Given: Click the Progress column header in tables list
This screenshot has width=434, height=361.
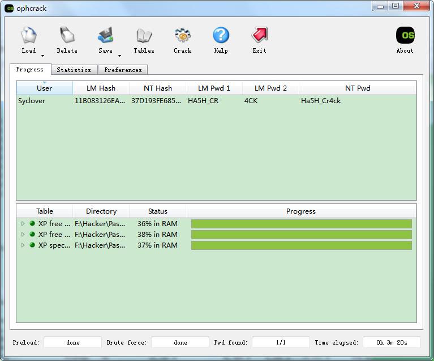Looking at the screenshot, I should (x=301, y=211).
